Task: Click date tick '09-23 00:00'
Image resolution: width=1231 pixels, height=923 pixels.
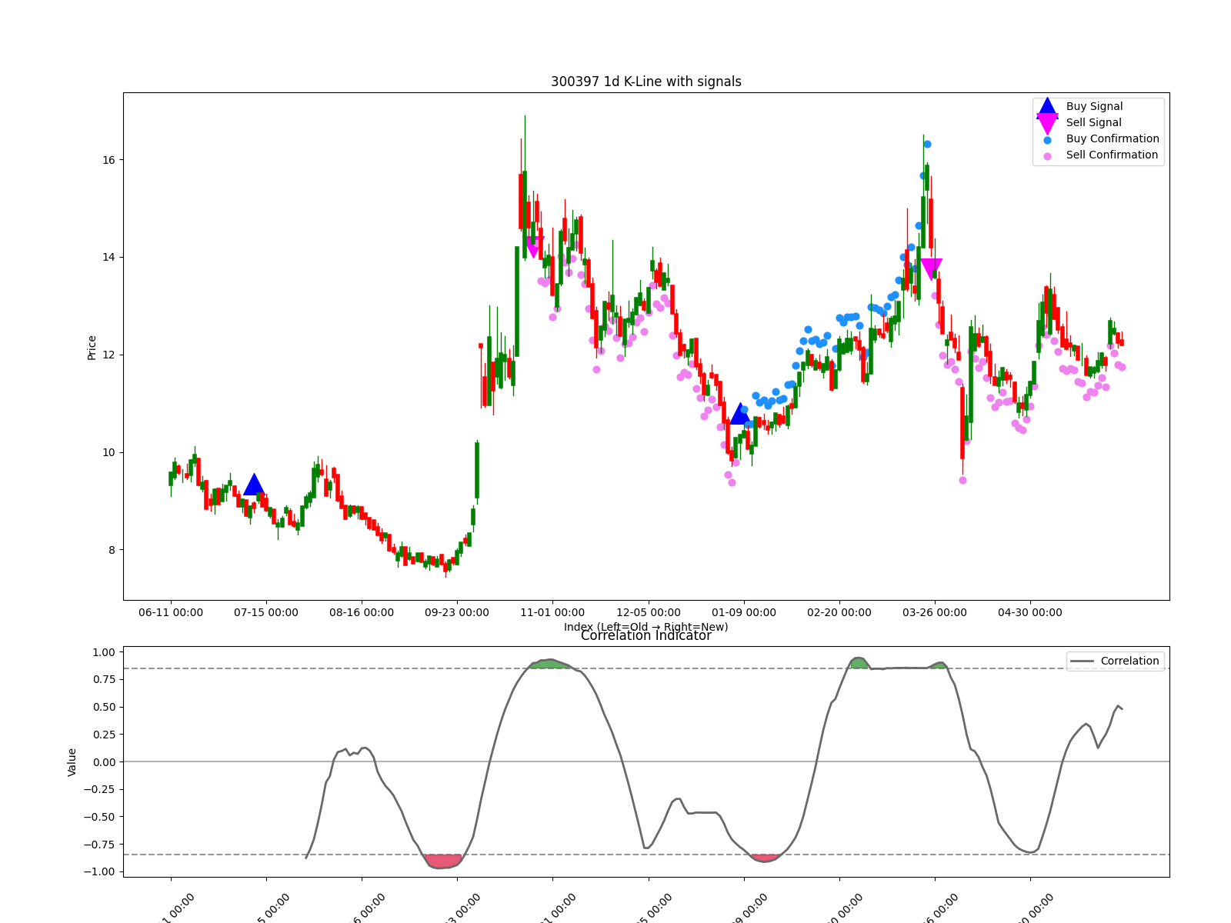Action: point(457,613)
